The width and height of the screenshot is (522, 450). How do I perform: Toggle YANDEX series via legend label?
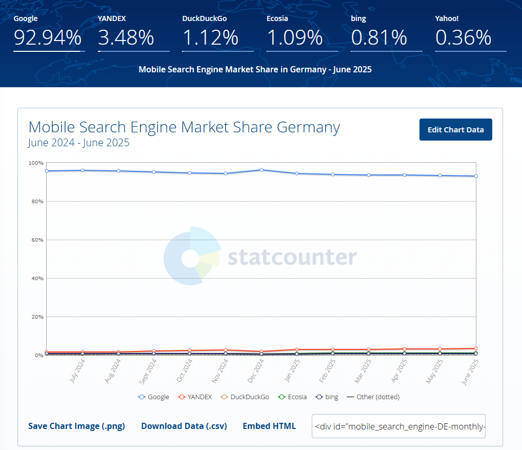coord(200,397)
